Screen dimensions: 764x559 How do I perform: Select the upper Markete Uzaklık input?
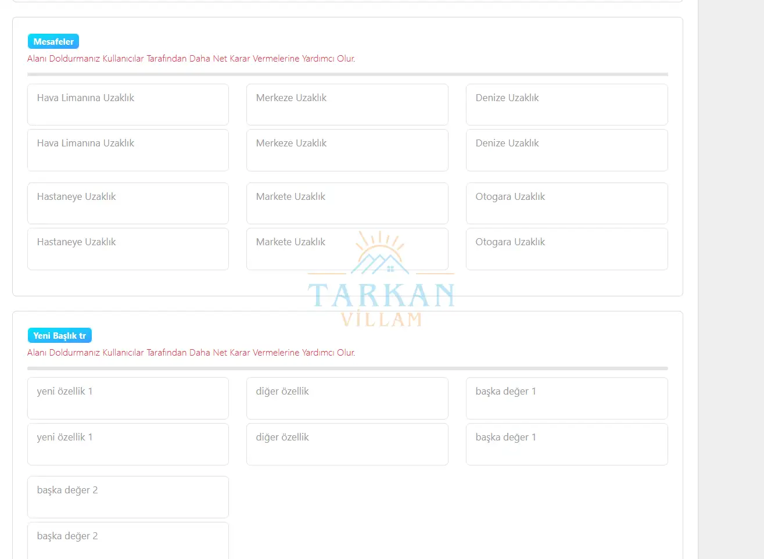coord(347,203)
